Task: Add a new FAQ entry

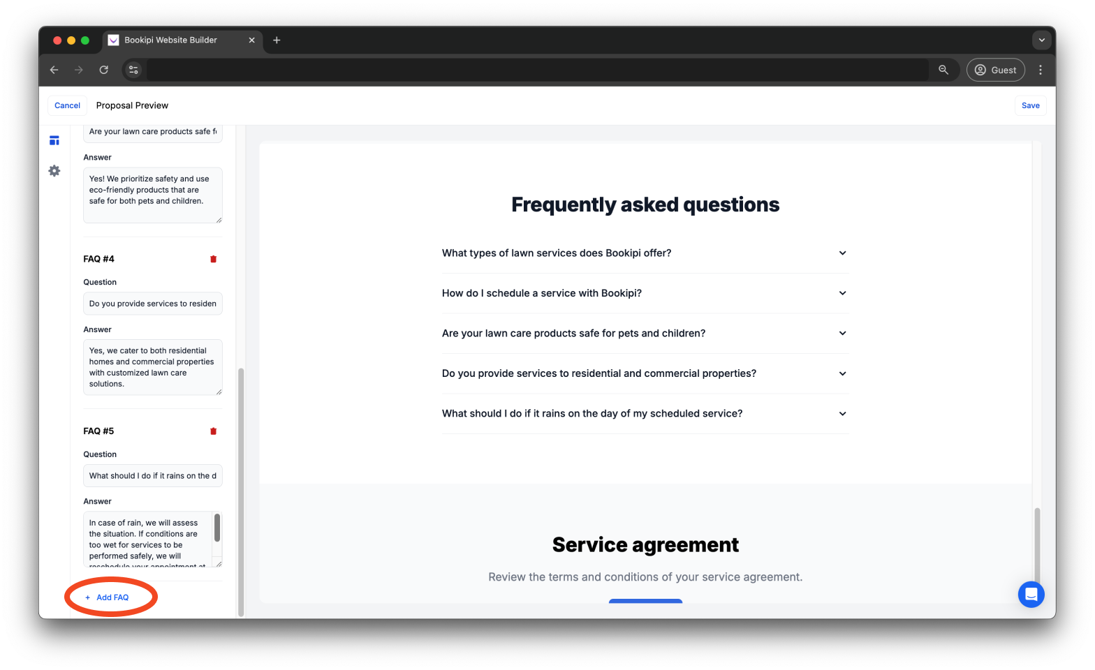Action: tap(110, 597)
